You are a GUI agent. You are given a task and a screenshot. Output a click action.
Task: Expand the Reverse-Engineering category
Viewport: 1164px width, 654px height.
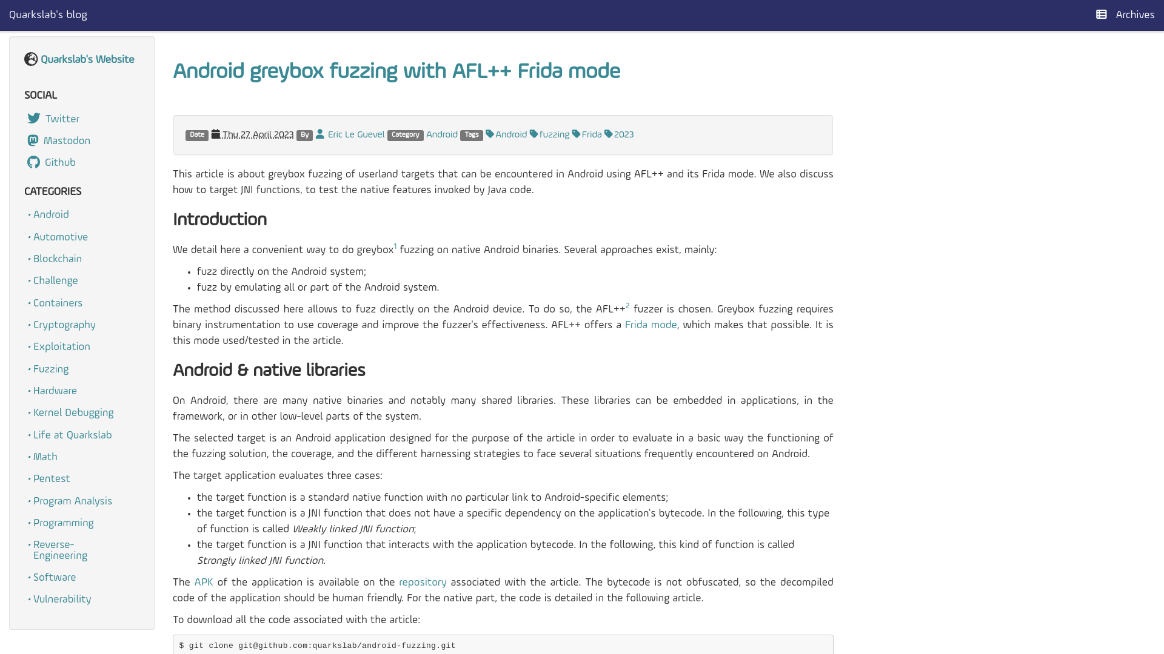pos(60,550)
